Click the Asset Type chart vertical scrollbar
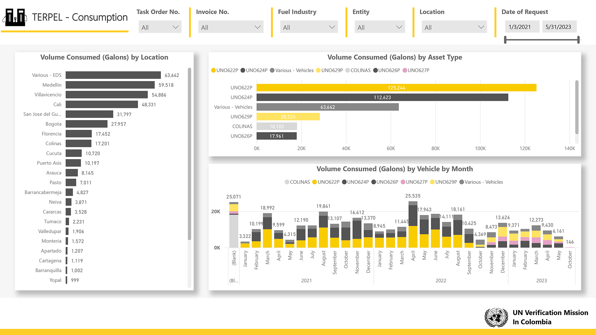 [577, 107]
